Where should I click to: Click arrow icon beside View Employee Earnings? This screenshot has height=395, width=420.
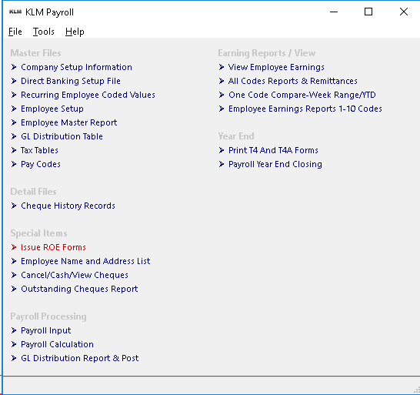pos(222,67)
